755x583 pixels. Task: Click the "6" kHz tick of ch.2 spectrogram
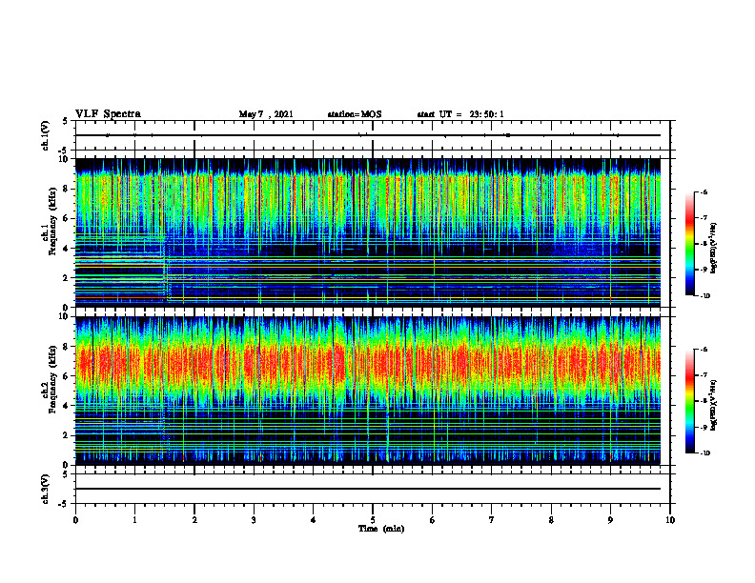67,376
